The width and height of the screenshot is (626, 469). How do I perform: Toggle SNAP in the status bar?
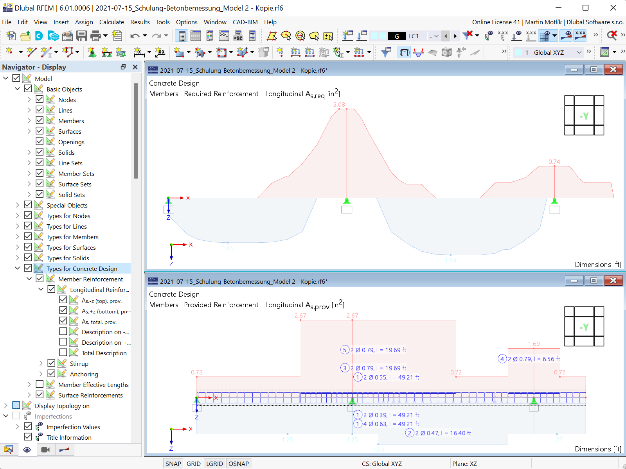pyautogui.click(x=173, y=463)
